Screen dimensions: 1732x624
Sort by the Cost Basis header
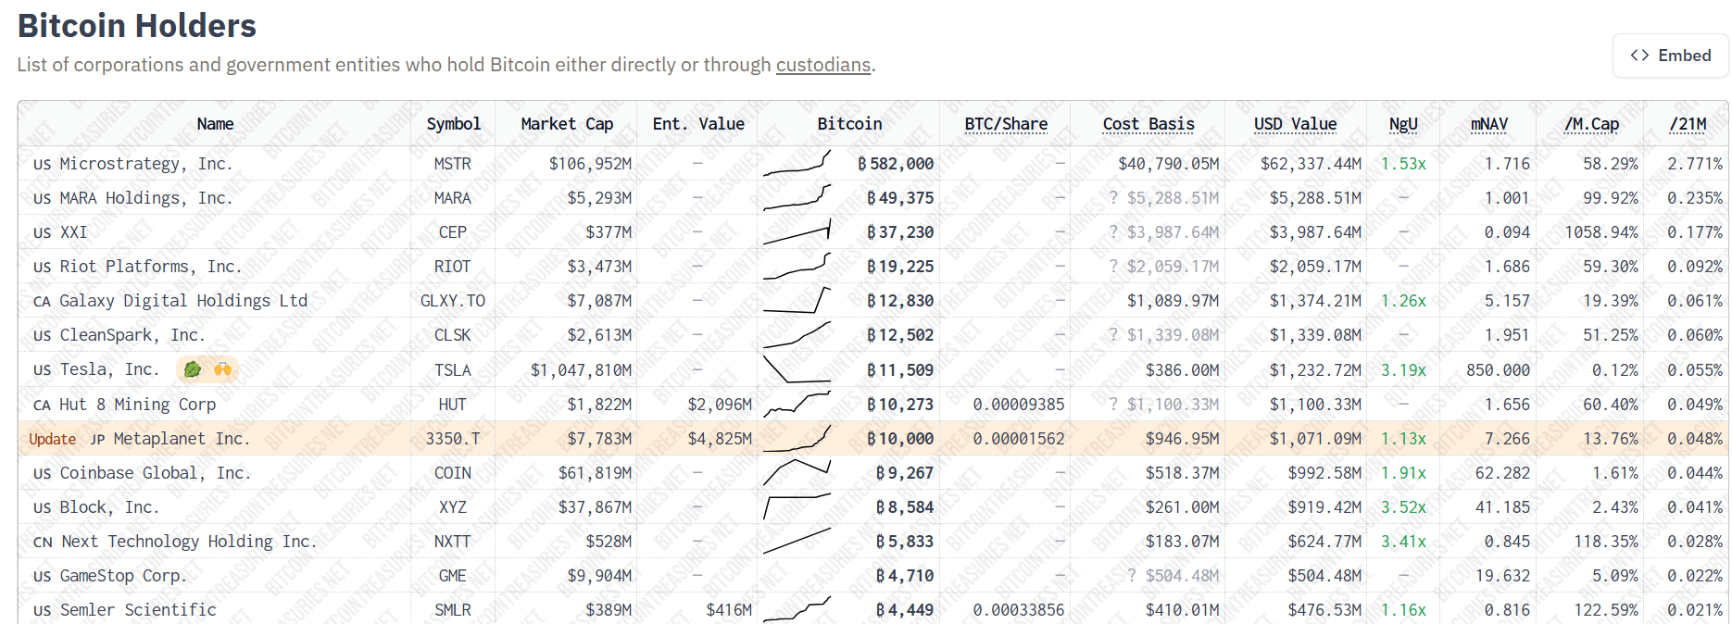click(x=1148, y=124)
